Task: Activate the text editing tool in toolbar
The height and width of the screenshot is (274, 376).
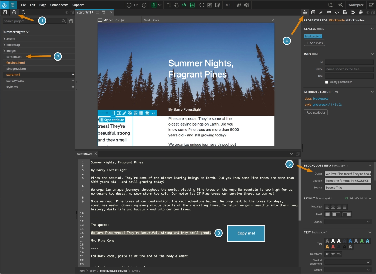Action: [x=169, y=5]
